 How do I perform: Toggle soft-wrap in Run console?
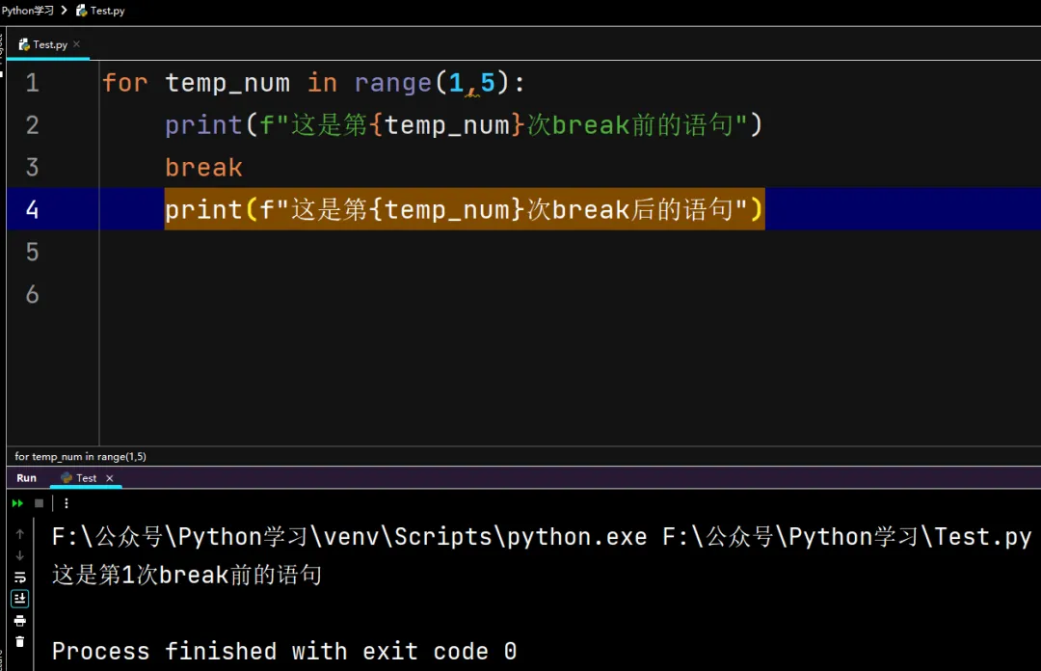coord(19,577)
